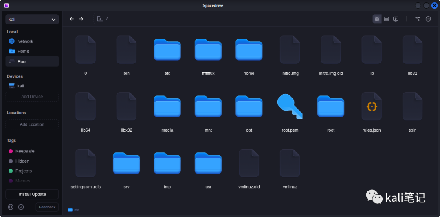The height and width of the screenshot is (217, 440).
Task: Go back with the left arrow
Action: pos(72,19)
